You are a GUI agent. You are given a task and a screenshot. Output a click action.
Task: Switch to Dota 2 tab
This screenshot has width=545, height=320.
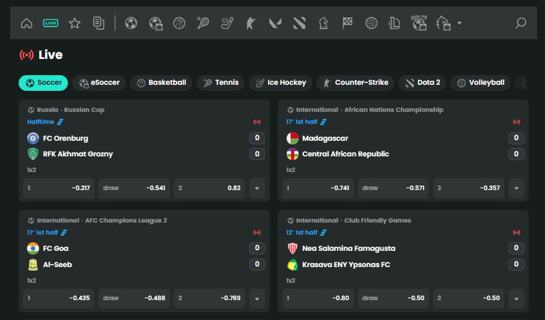tap(422, 83)
